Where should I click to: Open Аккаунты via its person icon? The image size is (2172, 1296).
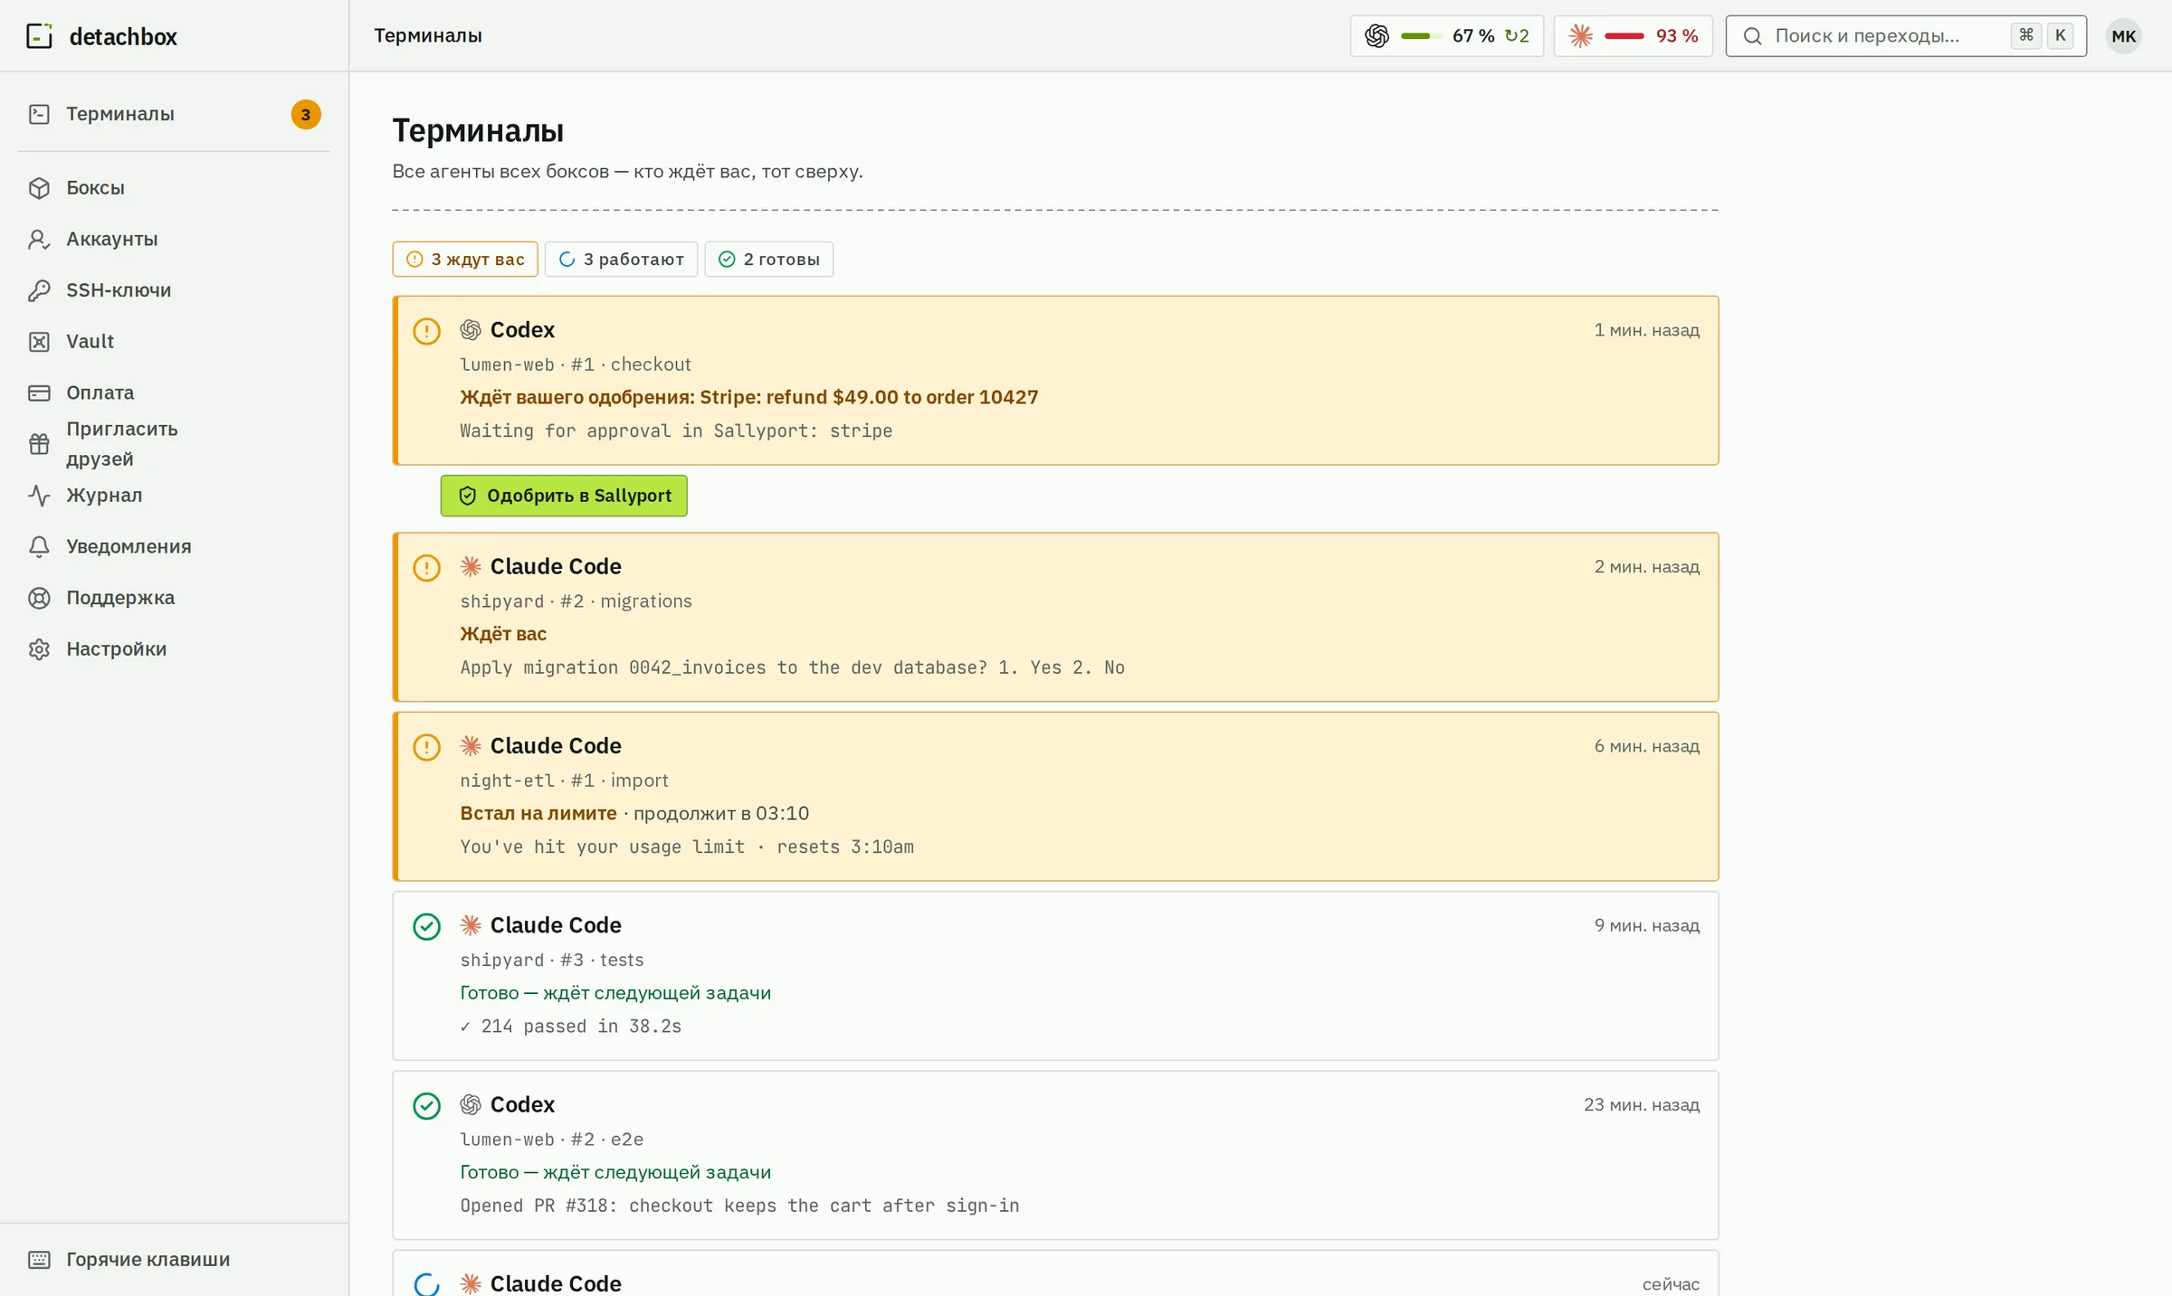39,240
